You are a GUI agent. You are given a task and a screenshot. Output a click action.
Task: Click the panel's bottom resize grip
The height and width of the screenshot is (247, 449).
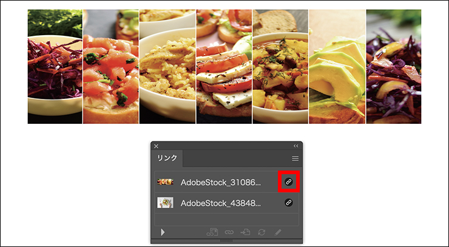pyautogui.click(x=226, y=241)
